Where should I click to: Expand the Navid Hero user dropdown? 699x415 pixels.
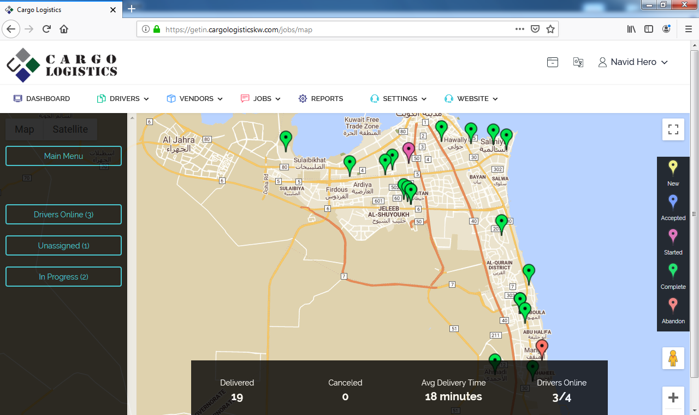633,62
